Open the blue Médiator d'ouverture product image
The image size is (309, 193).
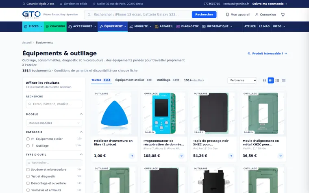115,113
